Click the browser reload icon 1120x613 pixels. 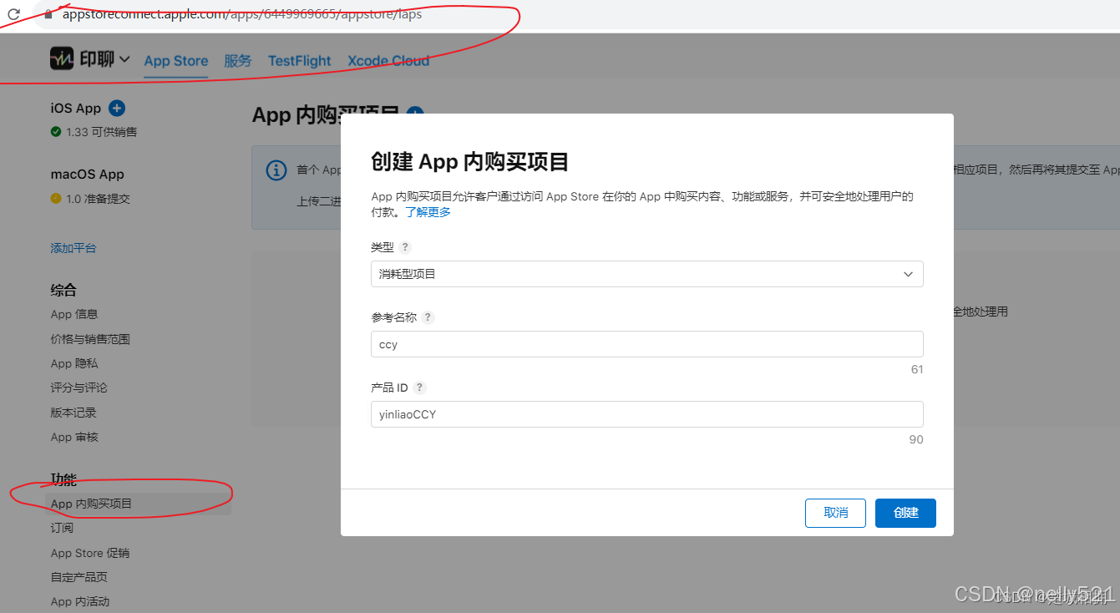(13, 14)
